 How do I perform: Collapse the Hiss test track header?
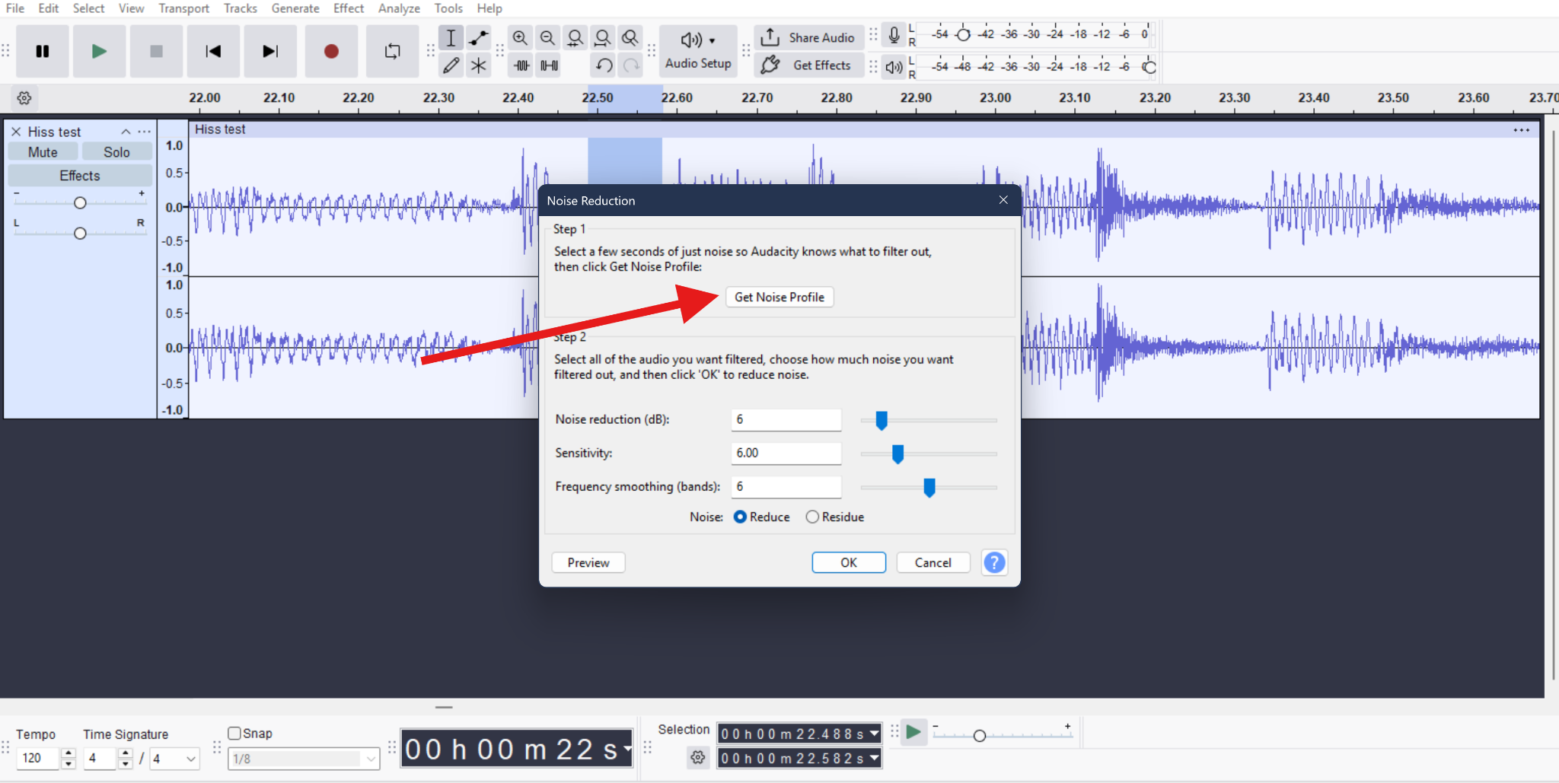coord(126,131)
